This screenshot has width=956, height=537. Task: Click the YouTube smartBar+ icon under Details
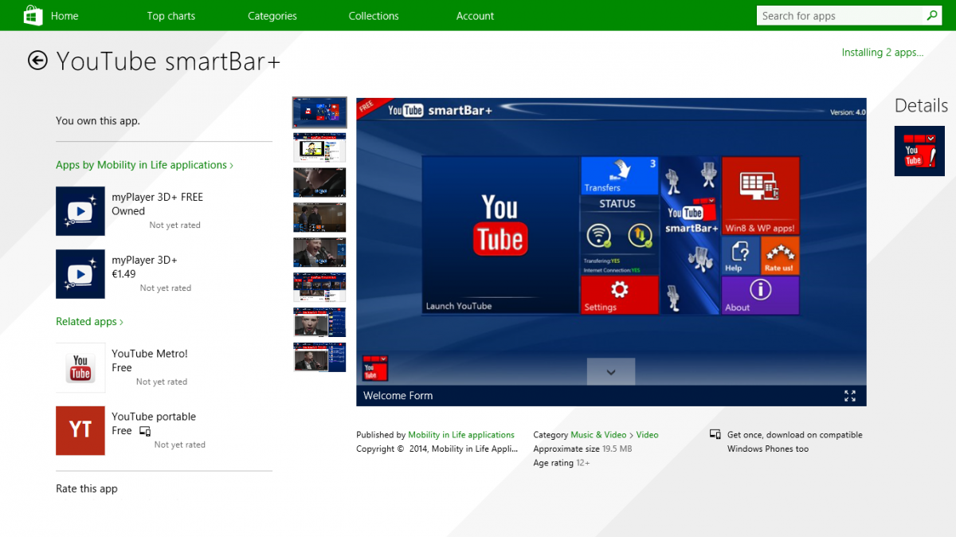coord(919,151)
